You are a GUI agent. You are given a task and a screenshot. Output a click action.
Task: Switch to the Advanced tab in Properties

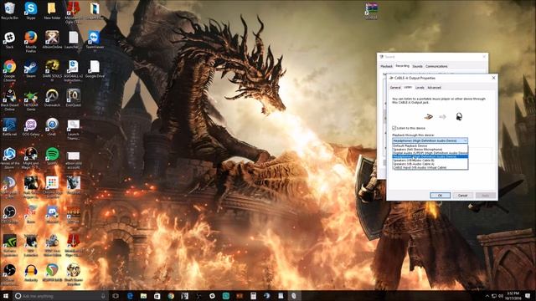coord(434,88)
